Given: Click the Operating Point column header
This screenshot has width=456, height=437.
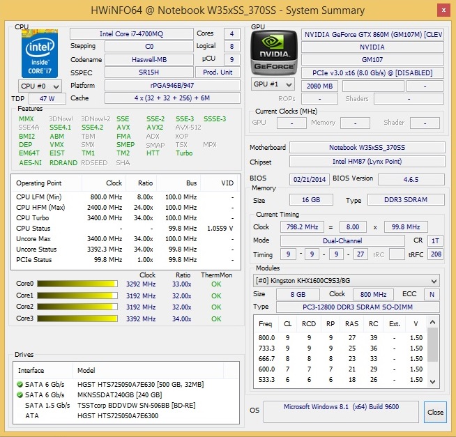Looking at the screenshot, I should click(x=47, y=183).
